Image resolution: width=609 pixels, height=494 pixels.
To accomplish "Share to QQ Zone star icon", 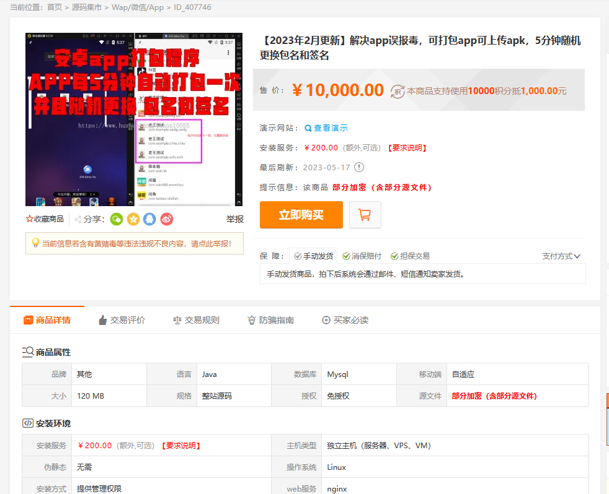I will pyautogui.click(x=133, y=219).
